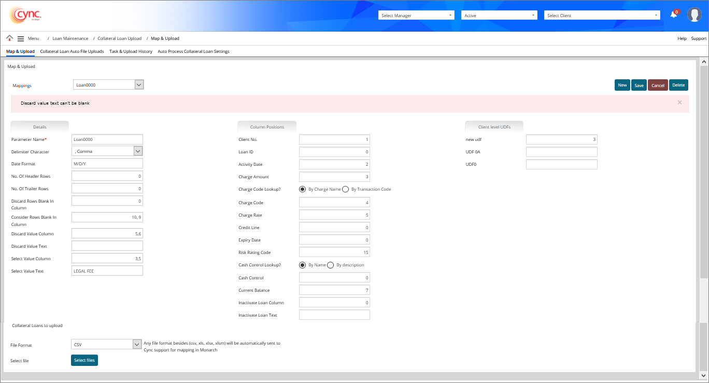
Task: Dismiss the Discard value error message
Action: (679, 103)
